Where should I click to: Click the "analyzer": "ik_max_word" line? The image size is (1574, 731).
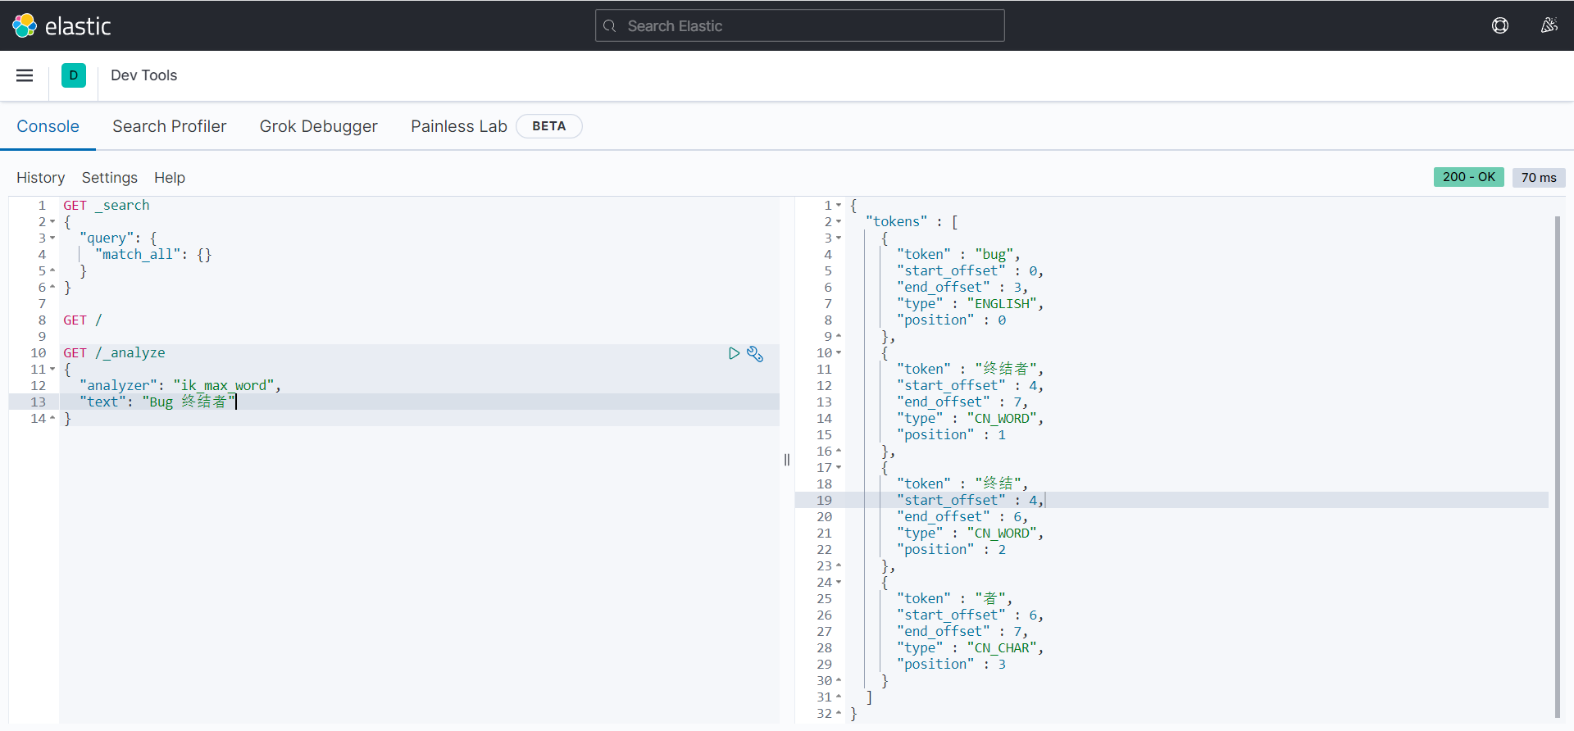[180, 386]
